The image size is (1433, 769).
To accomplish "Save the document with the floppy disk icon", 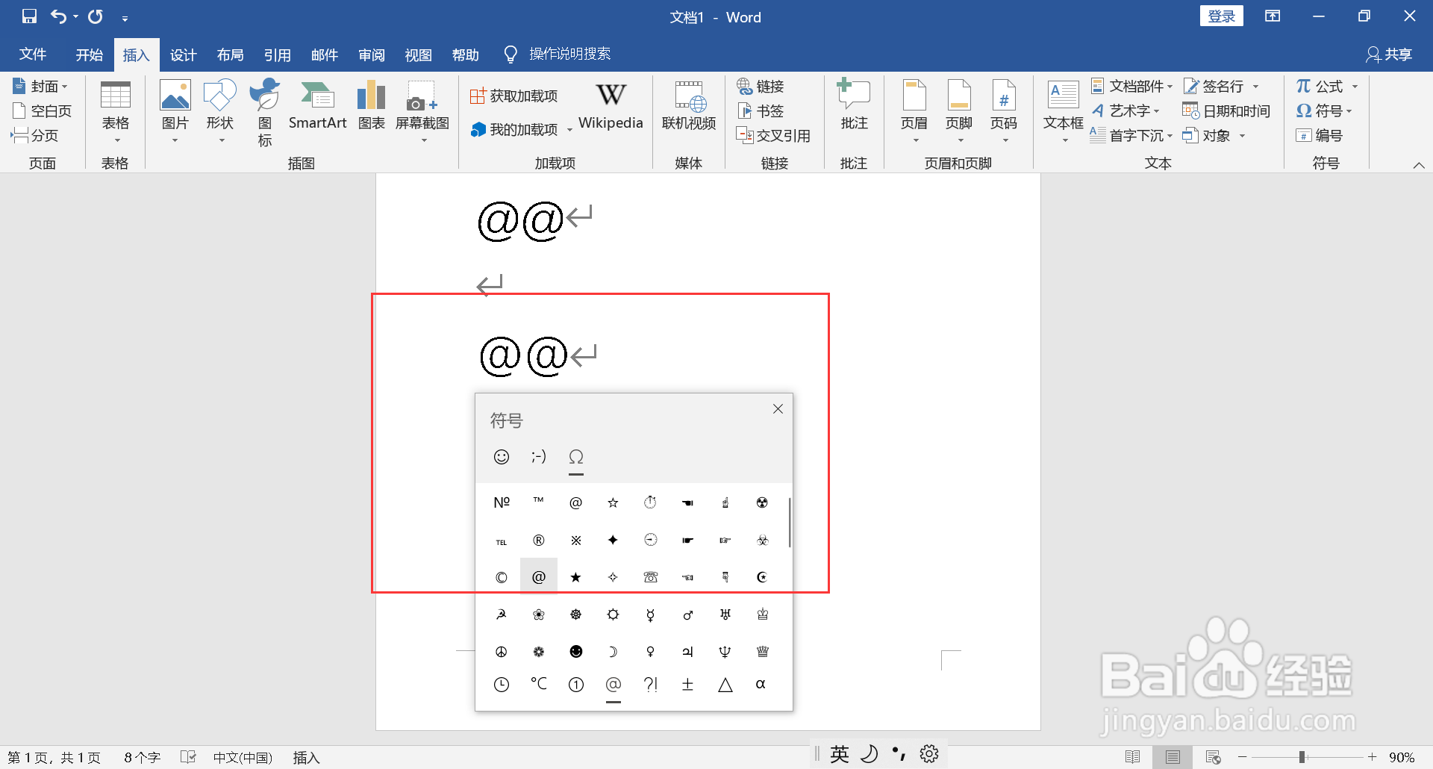I will 29,16.
